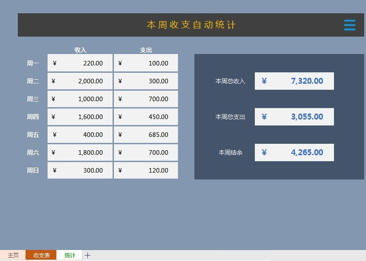Click the 周三 row label
The image size is (366, 261).
pyautogui.click(x=33, y=99)
